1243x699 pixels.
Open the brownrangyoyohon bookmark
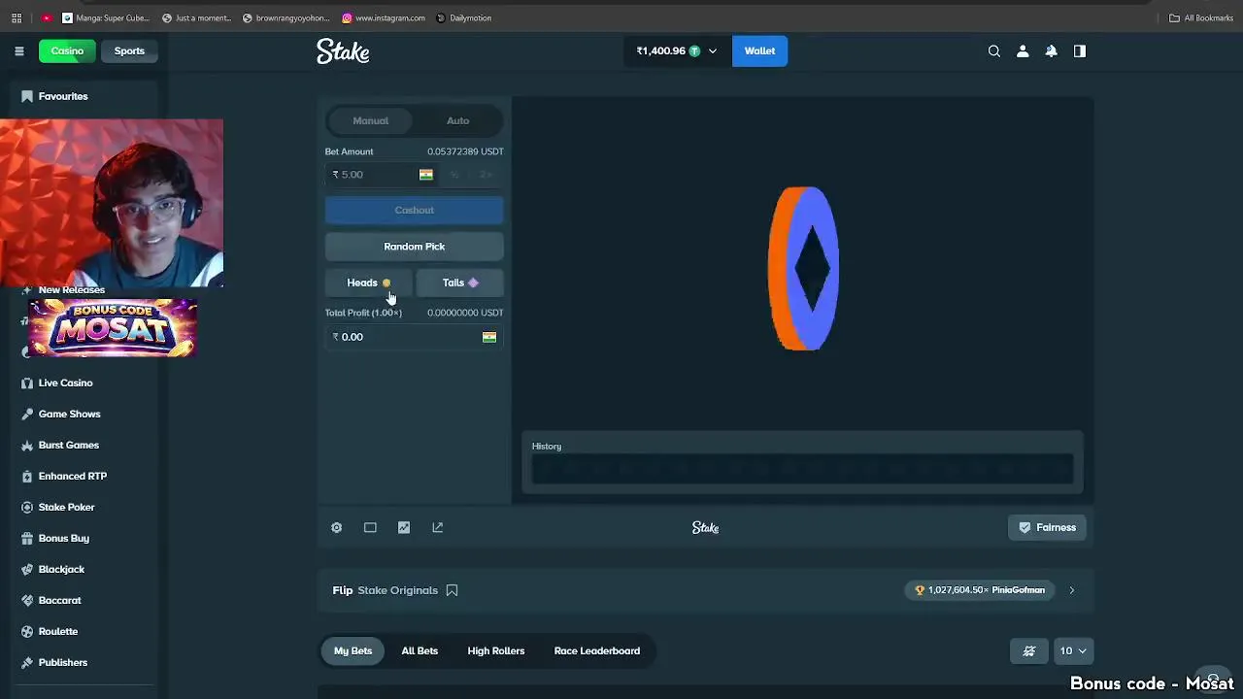pos(286,17)
